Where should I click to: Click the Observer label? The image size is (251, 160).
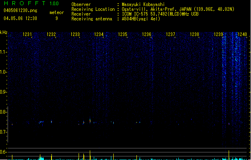[x=81, y=4]
